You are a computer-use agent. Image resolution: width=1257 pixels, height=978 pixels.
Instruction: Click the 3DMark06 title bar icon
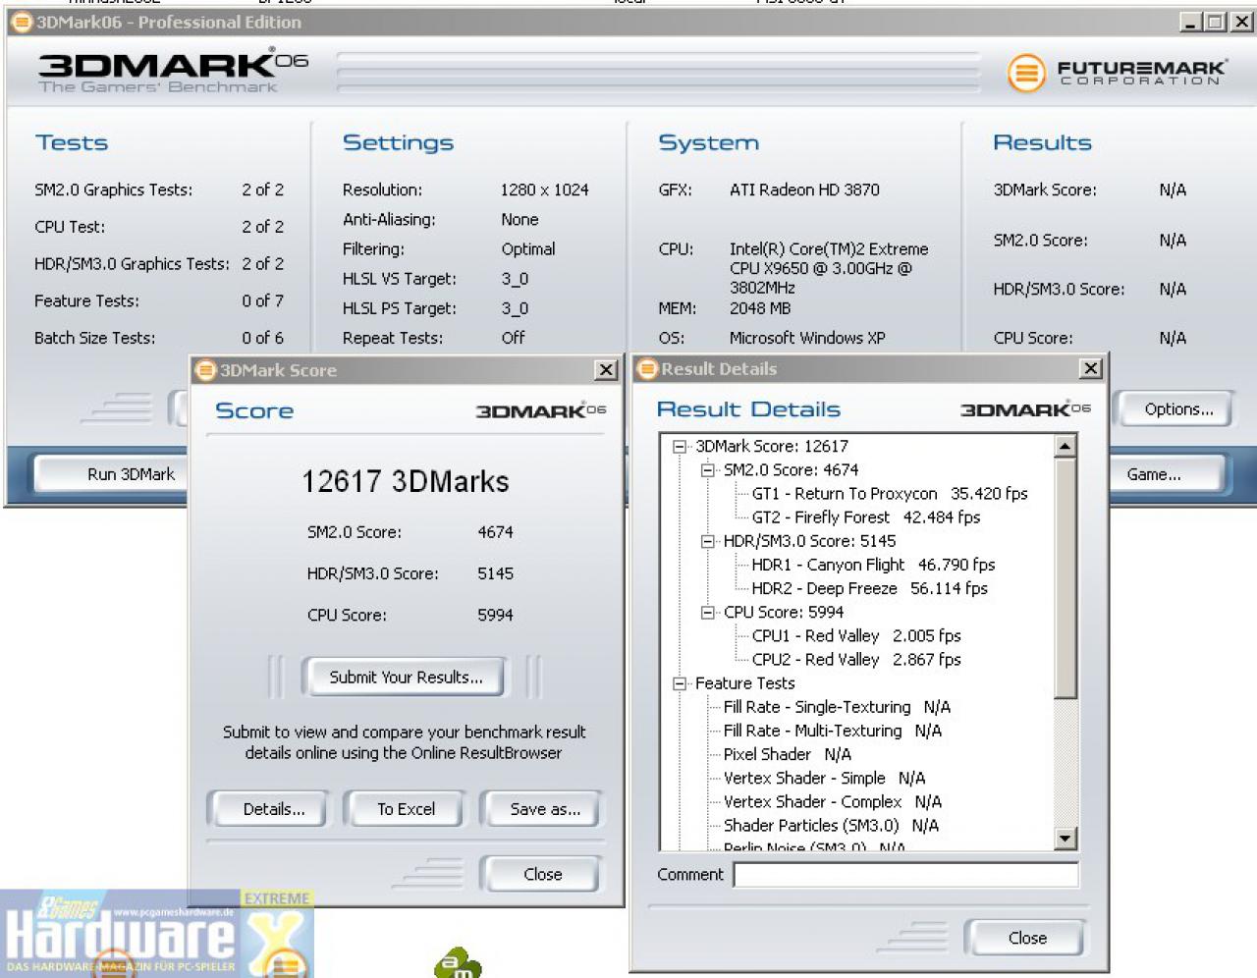click(21, 22)
